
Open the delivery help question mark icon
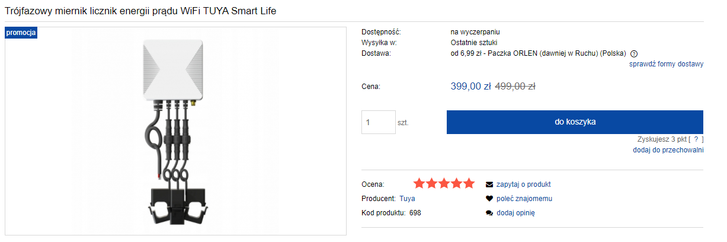634,53
